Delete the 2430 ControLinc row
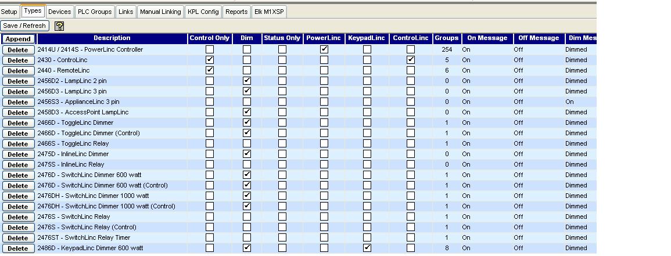The image size is (671, 256). pos(18,60)
